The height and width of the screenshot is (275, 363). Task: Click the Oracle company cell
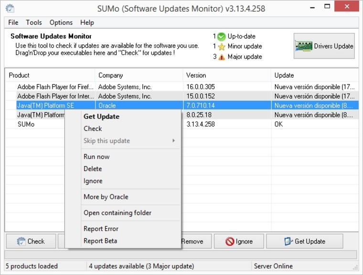(x=139, y=106)
